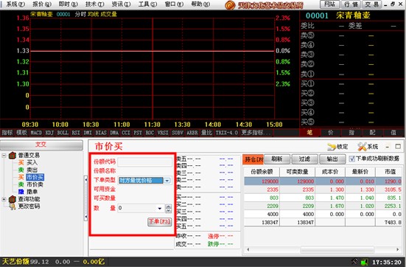Click the green tray icon beside clock
This screenshot has height=267, width=406.
[364, 262]
